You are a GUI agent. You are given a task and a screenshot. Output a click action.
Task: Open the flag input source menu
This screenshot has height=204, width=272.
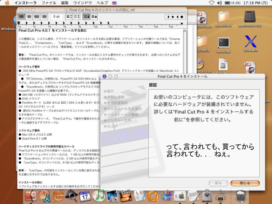tap(114, 3)
